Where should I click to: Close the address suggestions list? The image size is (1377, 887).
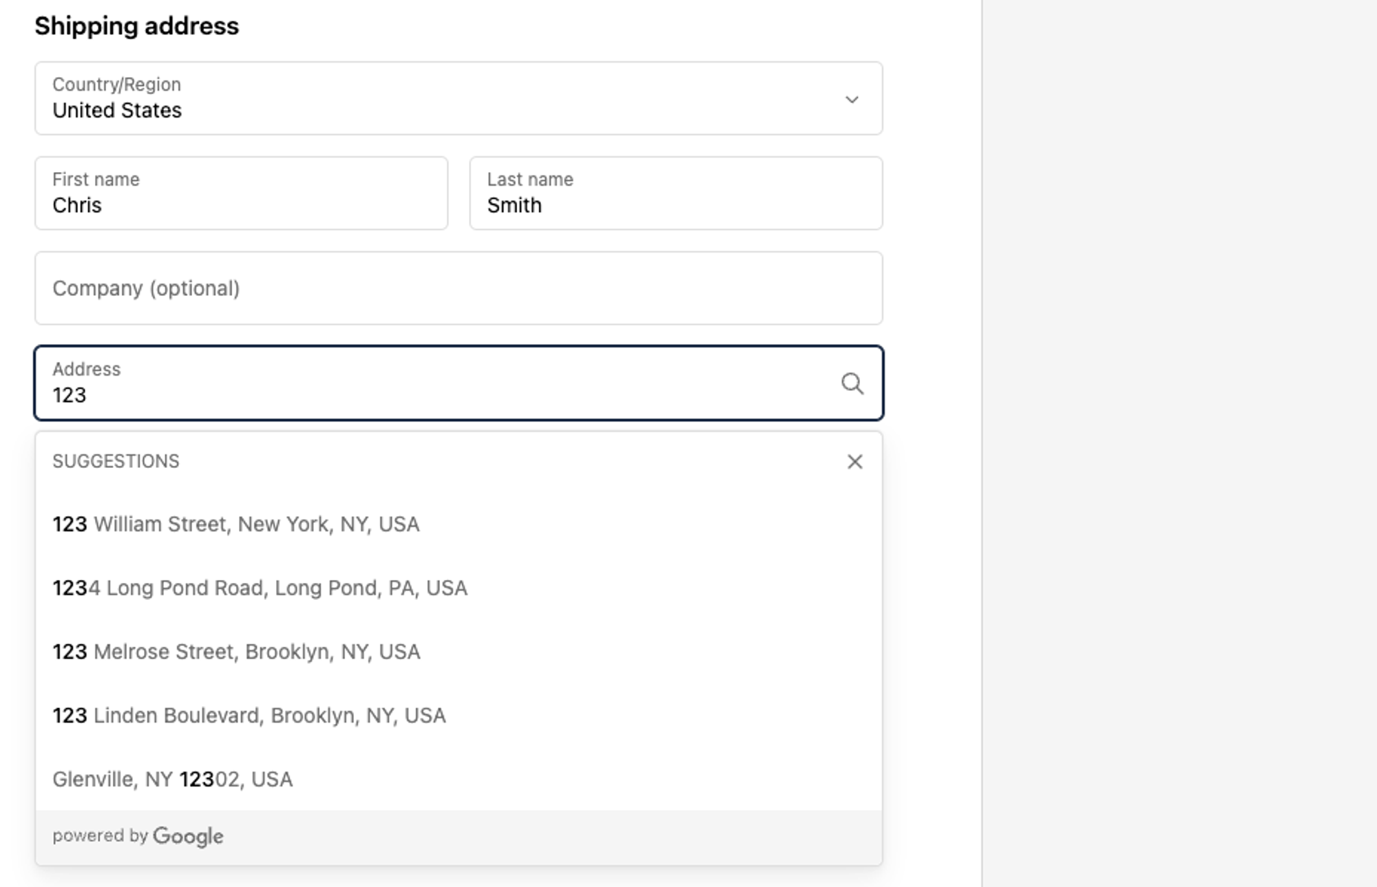(x=854, y=462)
